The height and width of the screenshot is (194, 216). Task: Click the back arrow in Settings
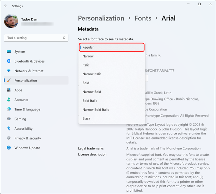point(6,6)
